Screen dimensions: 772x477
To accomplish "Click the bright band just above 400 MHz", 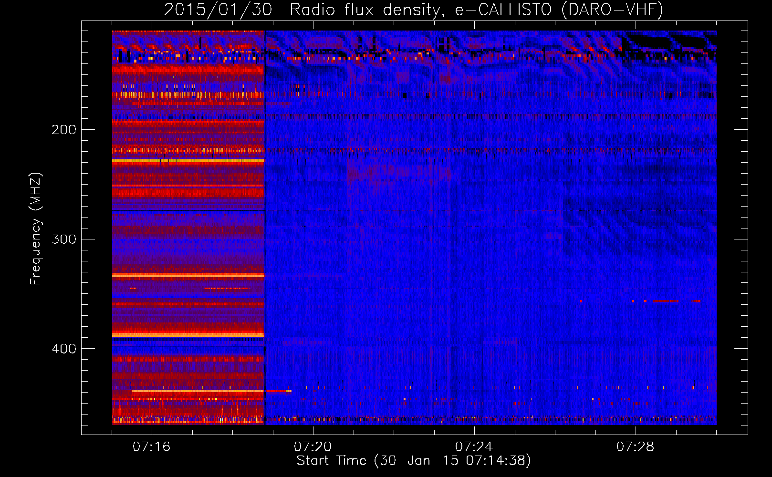I will coord(188,334).
